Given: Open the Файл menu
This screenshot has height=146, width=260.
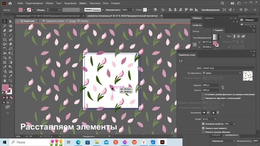Looking at the screenshot, I should point(20,3).
